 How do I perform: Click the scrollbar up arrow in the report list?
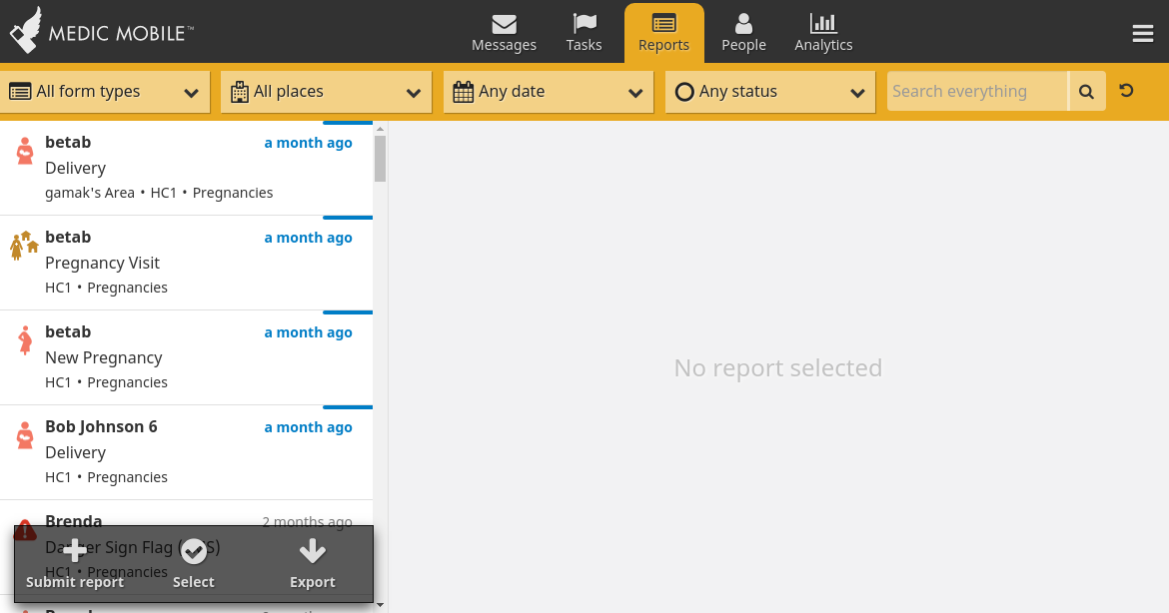pos(381,129)
